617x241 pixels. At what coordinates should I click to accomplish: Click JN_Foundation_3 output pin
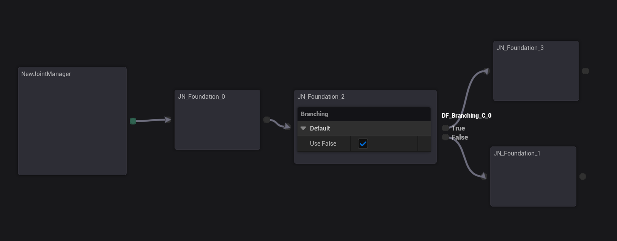586,71
